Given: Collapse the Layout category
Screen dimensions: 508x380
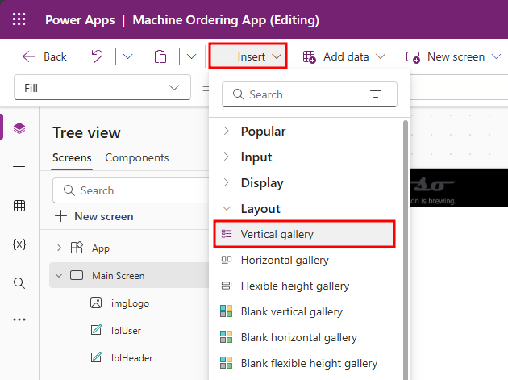Looking at the screenshot, I should [227, 208].
